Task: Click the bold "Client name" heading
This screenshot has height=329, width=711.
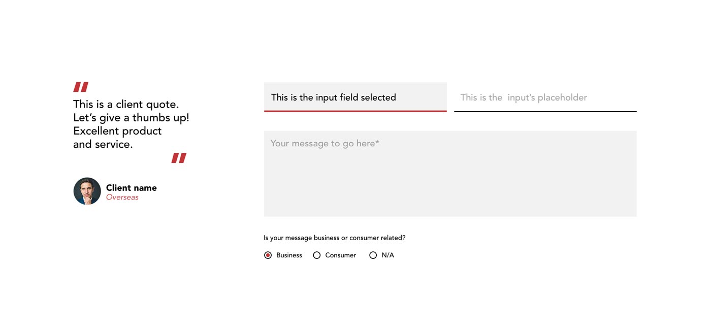Action: pyautogui.click(x=132, y=188)
